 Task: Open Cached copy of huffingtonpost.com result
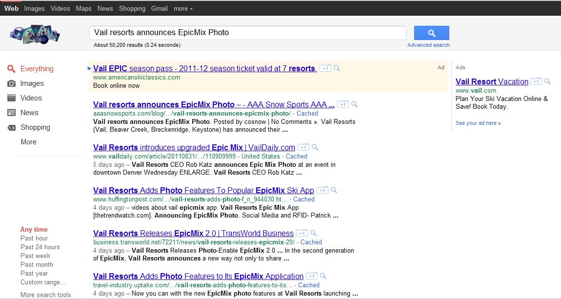(304, 199)
